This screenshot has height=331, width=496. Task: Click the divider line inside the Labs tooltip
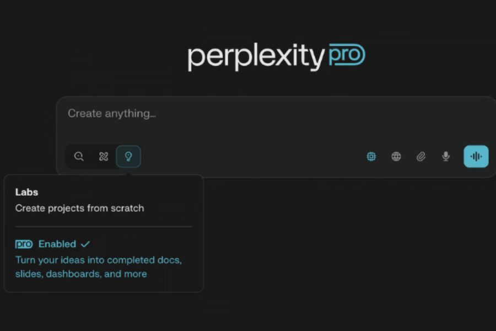(x=104, y=226)
